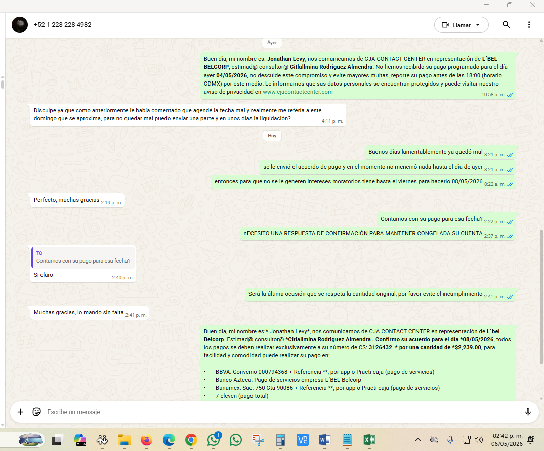Open network display tray icon
544x451 pixels.
466,440
